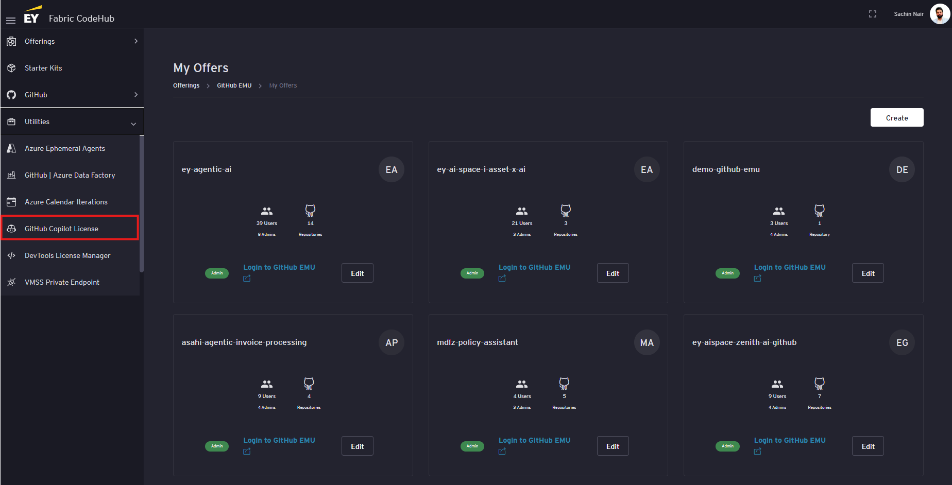
Task: Open Login to GitHub EMU for demo-github-emu
Action: pyautogui.click(x=789, y=267)
